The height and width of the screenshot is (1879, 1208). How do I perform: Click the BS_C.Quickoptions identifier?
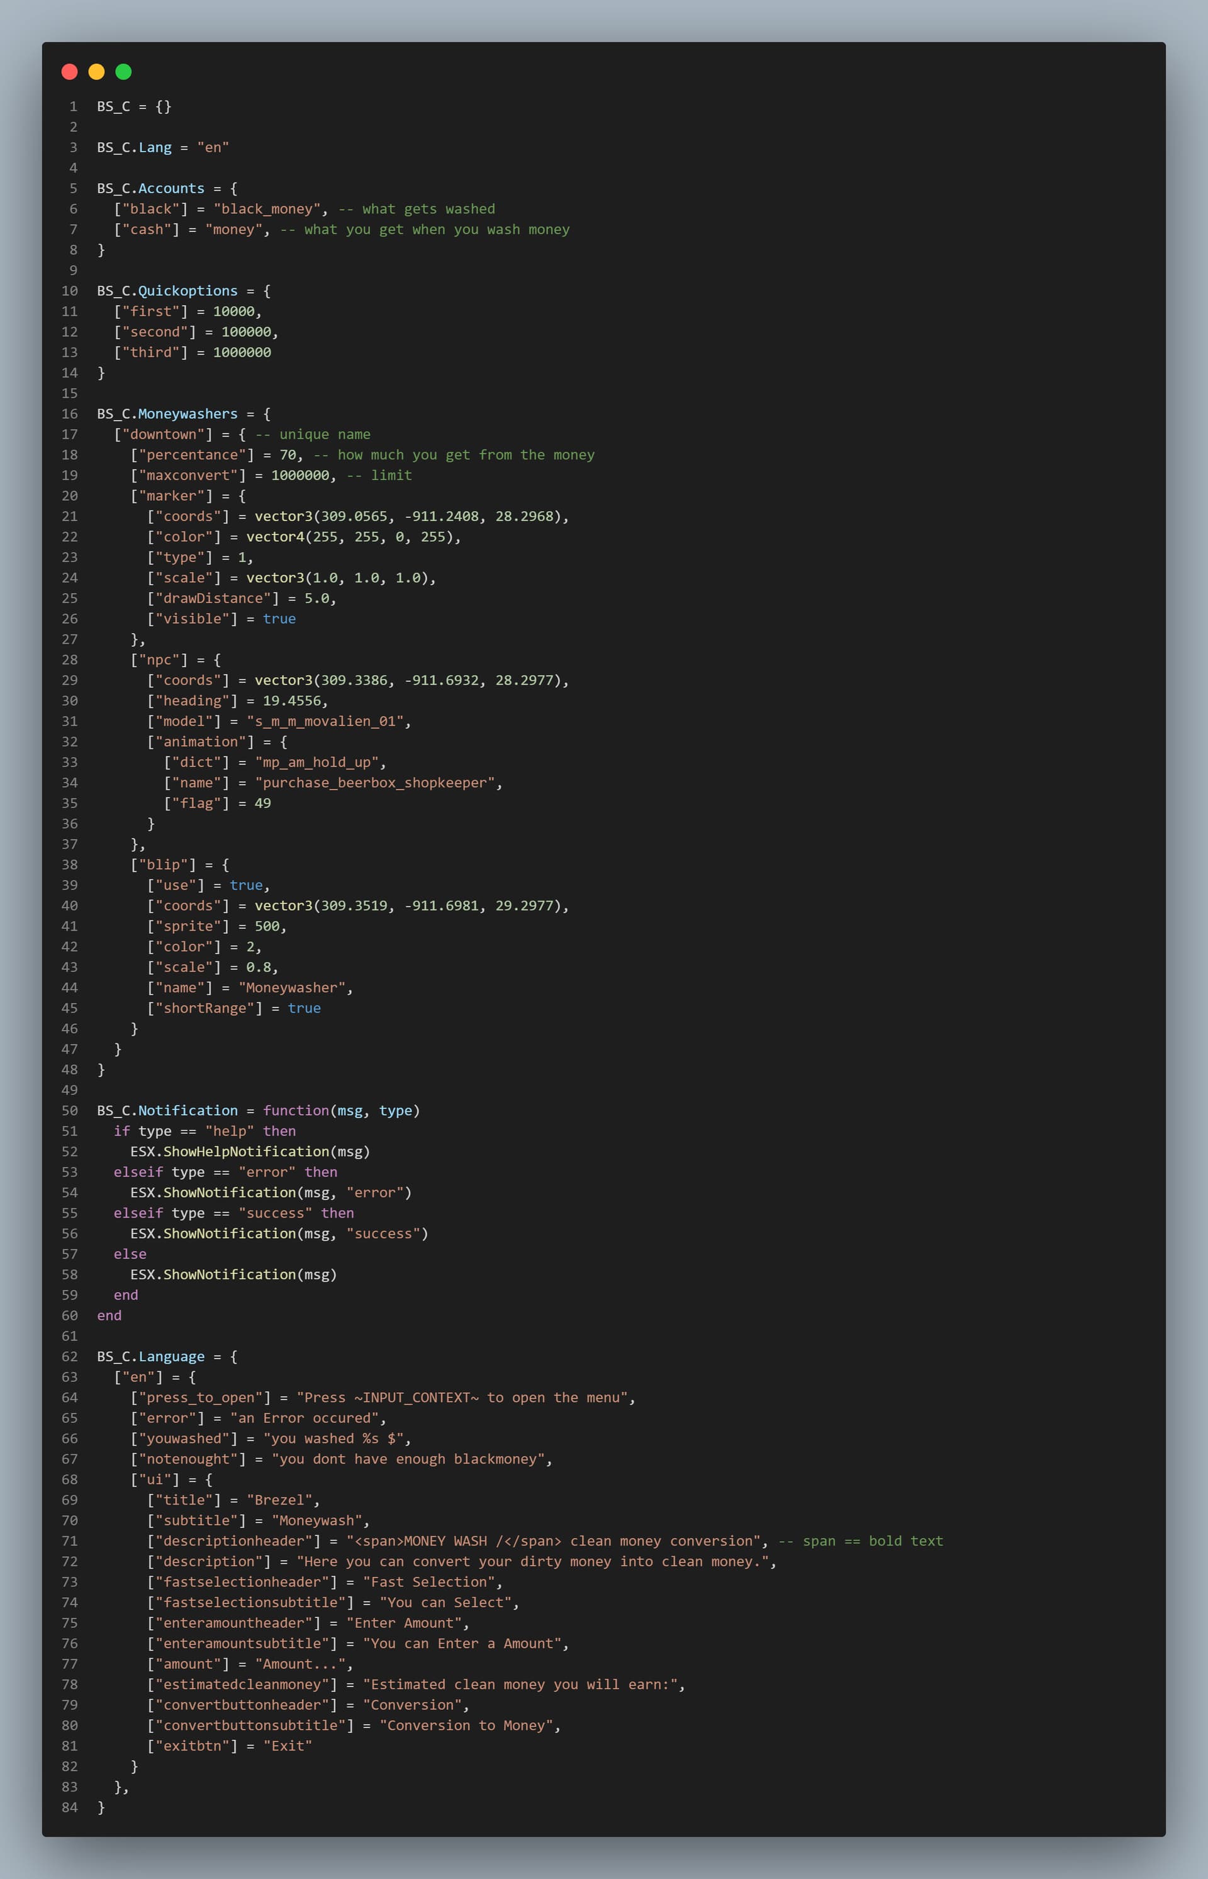click(x=167, y=291)
